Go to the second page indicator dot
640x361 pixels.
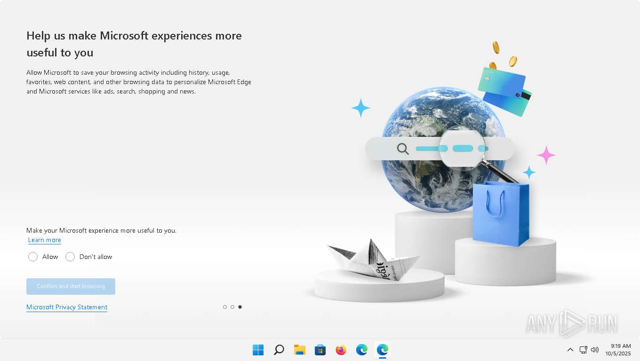pos(232,307)
